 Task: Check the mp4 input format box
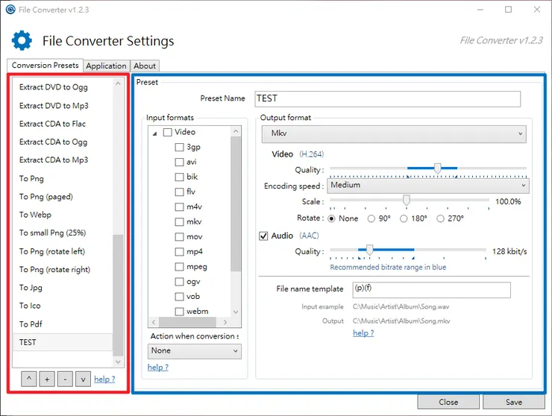coord(179,252)
